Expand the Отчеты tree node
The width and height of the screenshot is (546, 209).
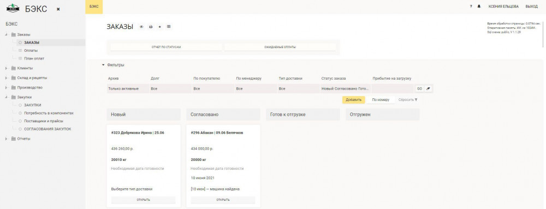pyautogui.click(x=7, y=139)
